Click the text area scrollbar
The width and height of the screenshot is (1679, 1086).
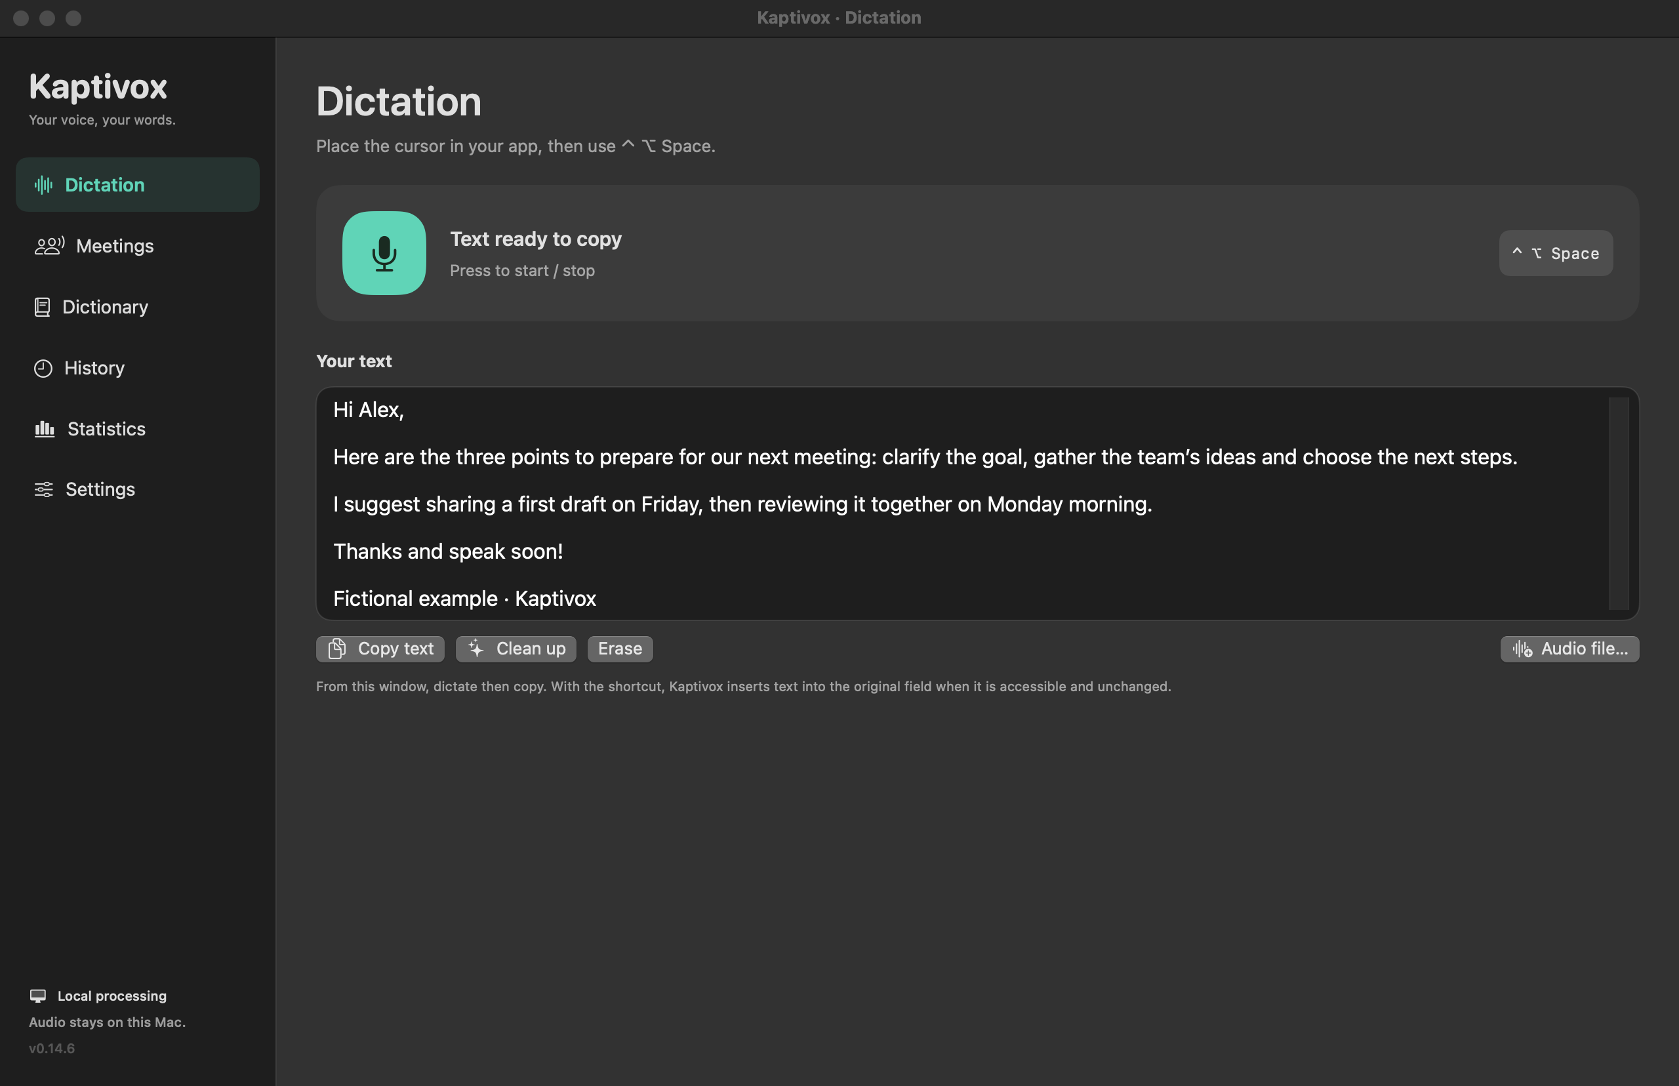(1619, 504)
